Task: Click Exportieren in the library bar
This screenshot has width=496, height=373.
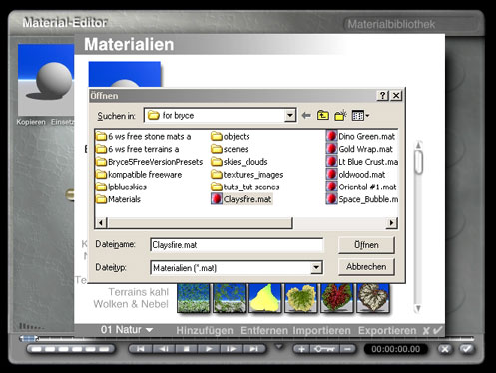Action: point(387,331)
